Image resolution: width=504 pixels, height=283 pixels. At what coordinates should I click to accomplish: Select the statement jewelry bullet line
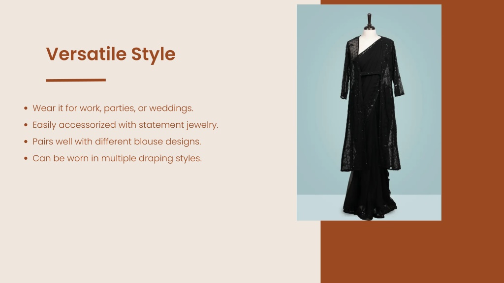pyautogui.click(x=126, y=125)
